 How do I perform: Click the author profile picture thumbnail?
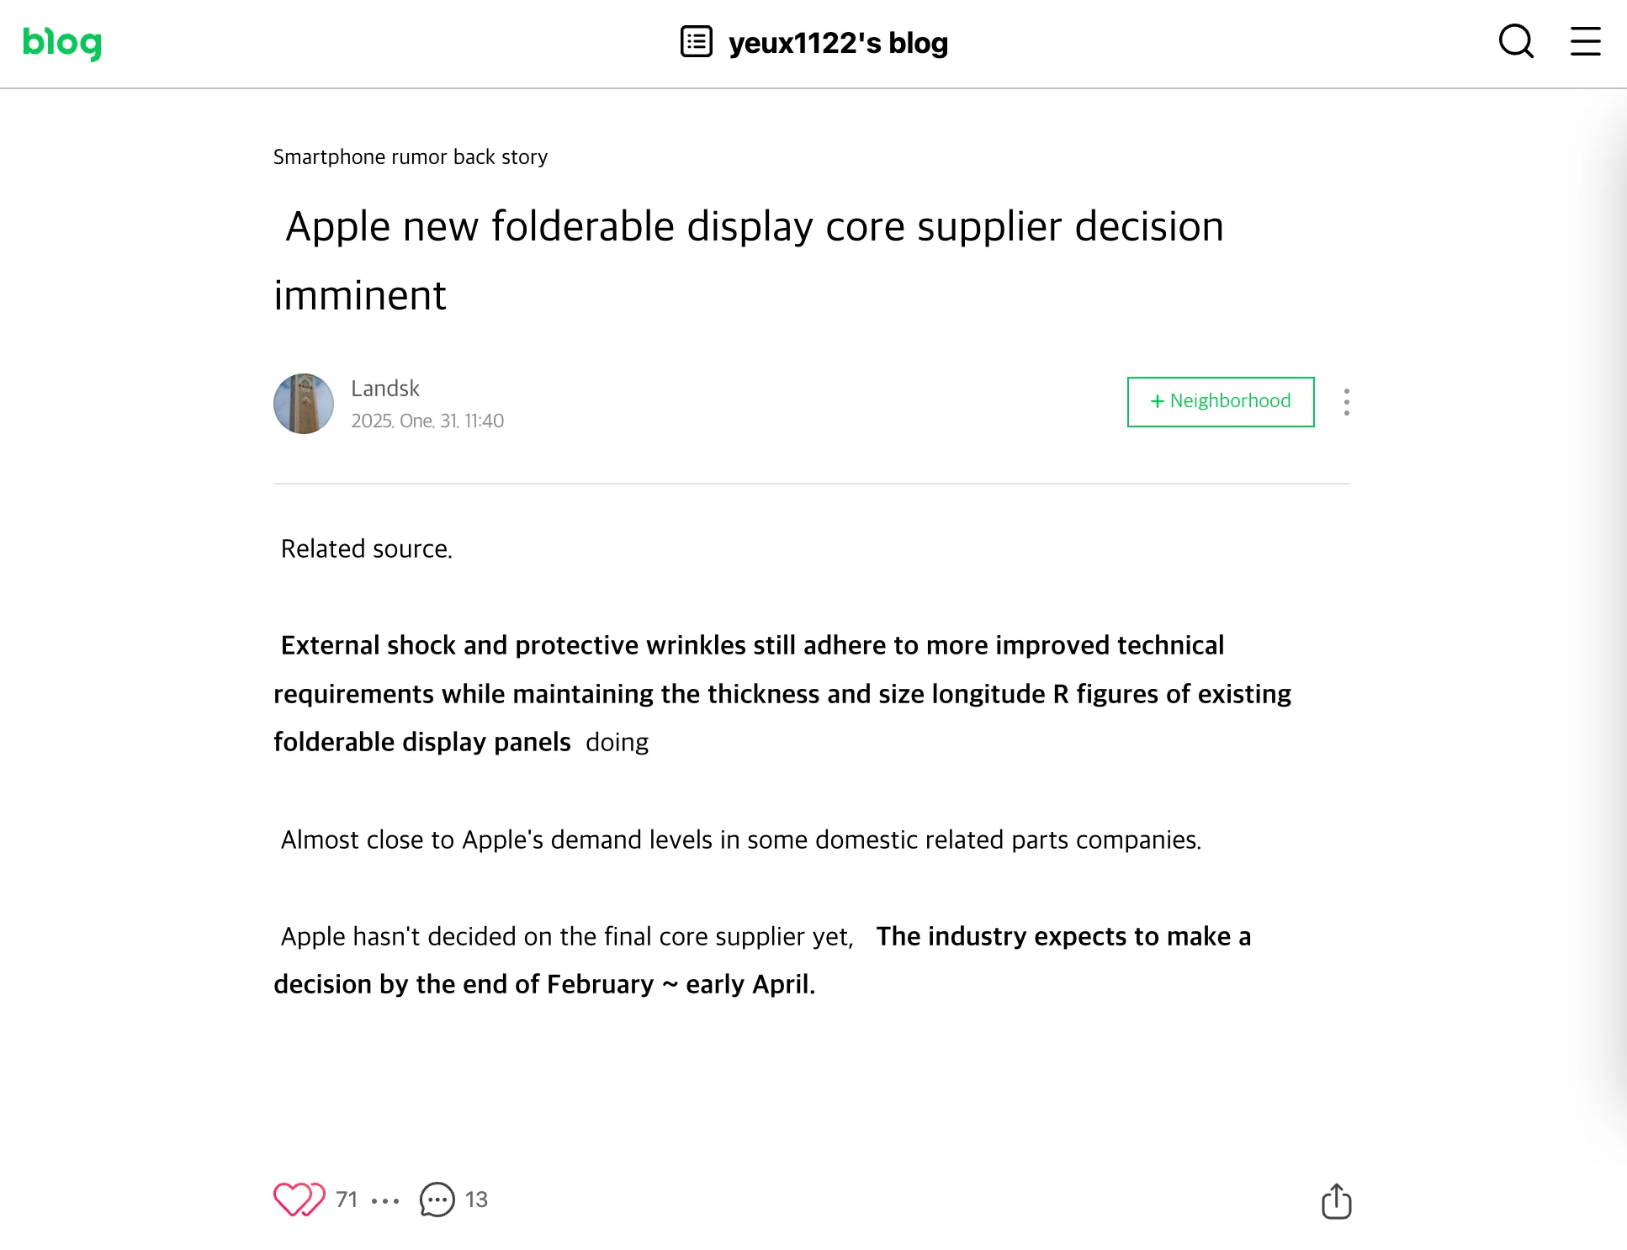pyautogui.click(x=304, y=403)
